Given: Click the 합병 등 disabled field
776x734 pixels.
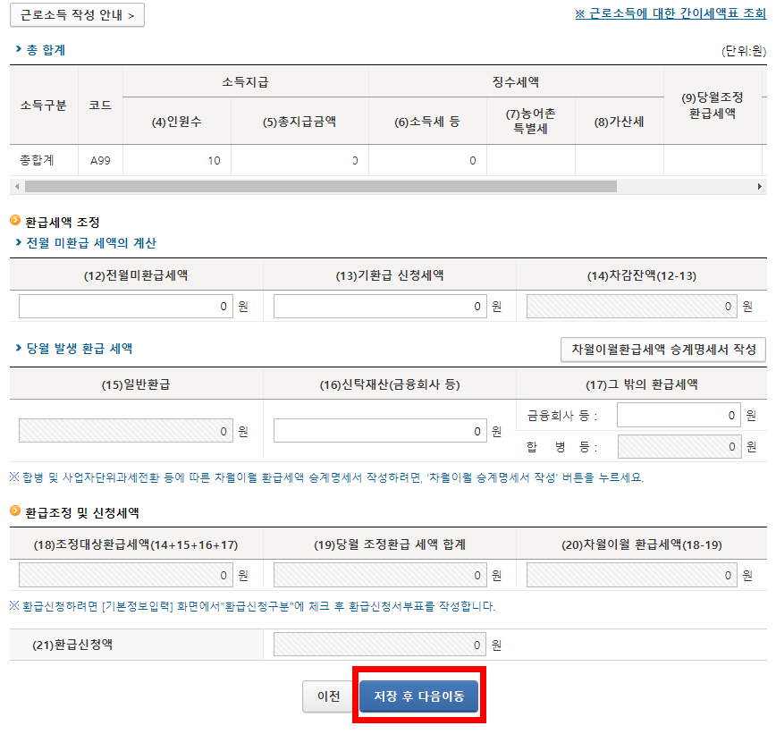Looking at the screenshot, I should click(679, 446).
